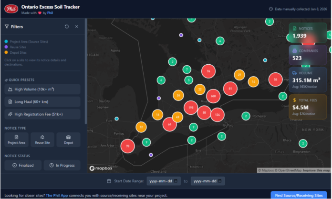The image size is (332, 199).
Task: Click the start date input field
Action: point(164,181)
